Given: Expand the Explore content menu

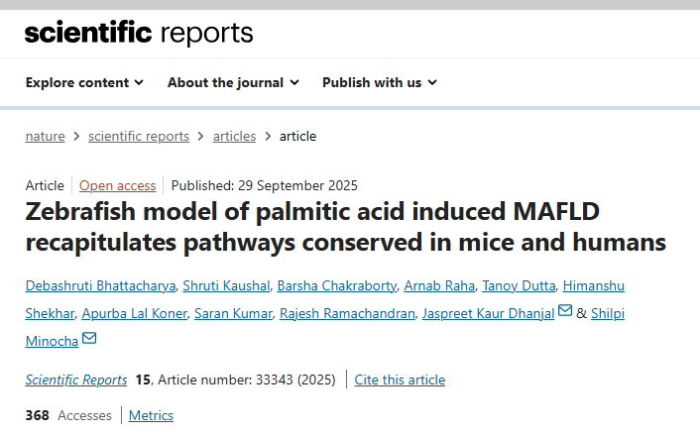Looking at the screenshot, I should 84,82.
